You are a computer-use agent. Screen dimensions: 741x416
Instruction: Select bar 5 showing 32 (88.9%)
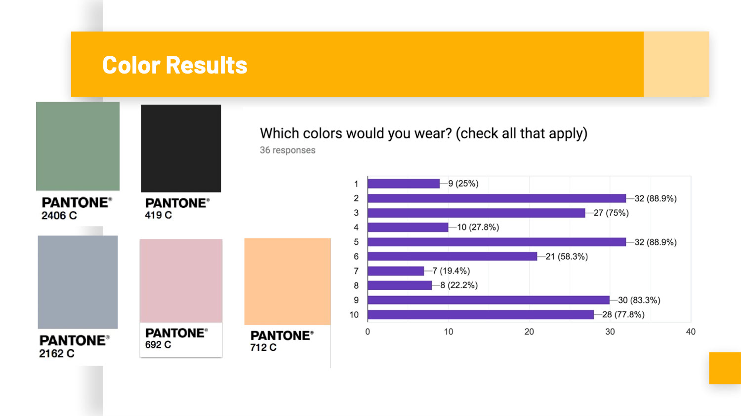pyautogui.click(x=497, y=242)
